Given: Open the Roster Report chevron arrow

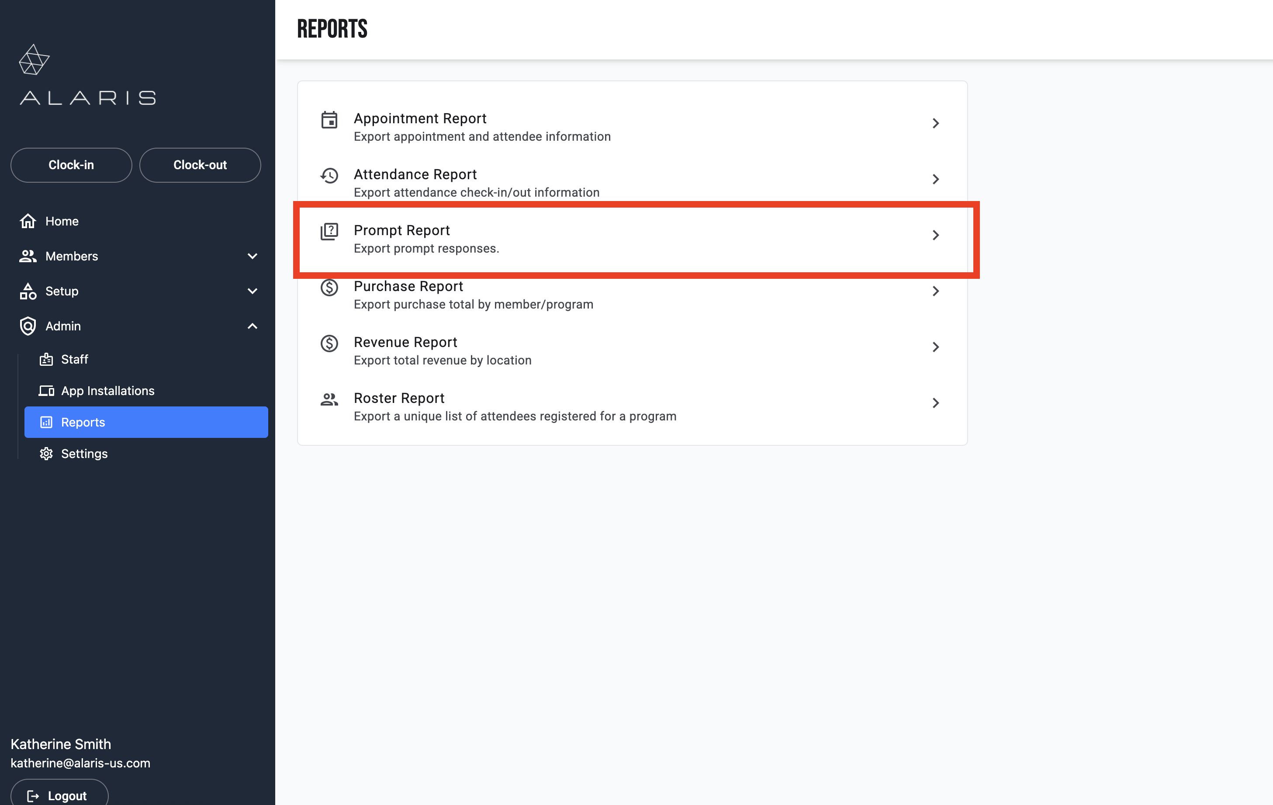Looking at the screenshot, I should 935,403.
